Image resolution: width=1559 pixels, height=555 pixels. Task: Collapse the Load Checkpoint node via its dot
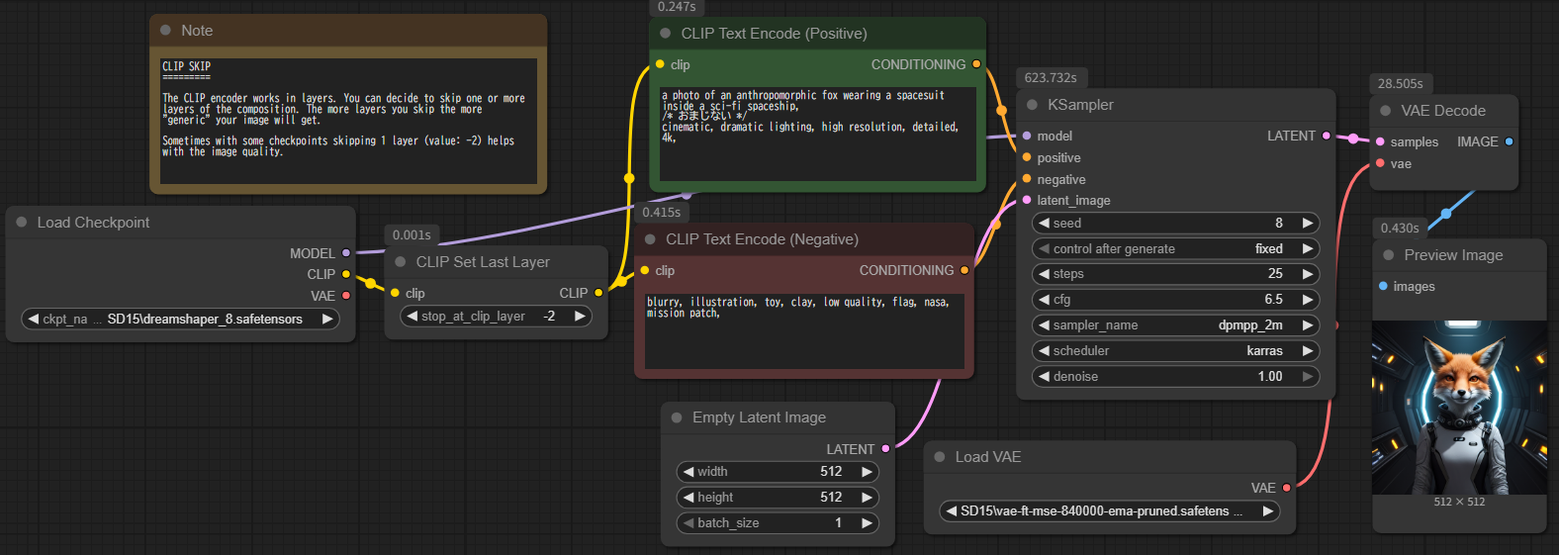(x=22, y=223)
